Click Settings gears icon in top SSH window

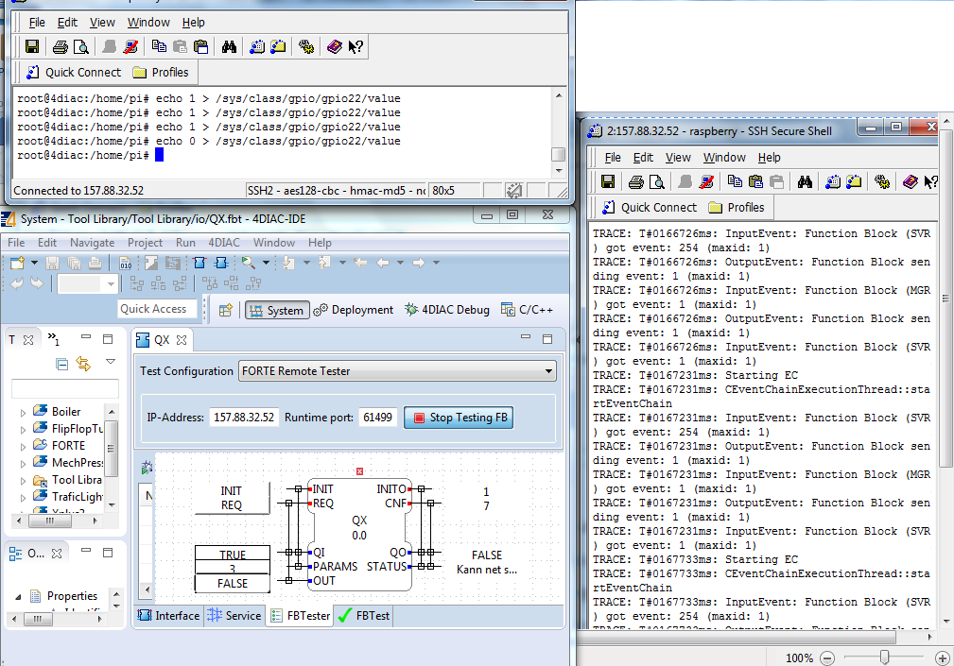(x=306, y=47)
